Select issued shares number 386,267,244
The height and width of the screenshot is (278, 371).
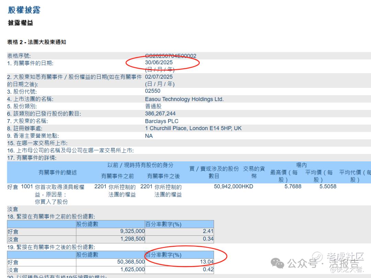click(x=160, y=114)
